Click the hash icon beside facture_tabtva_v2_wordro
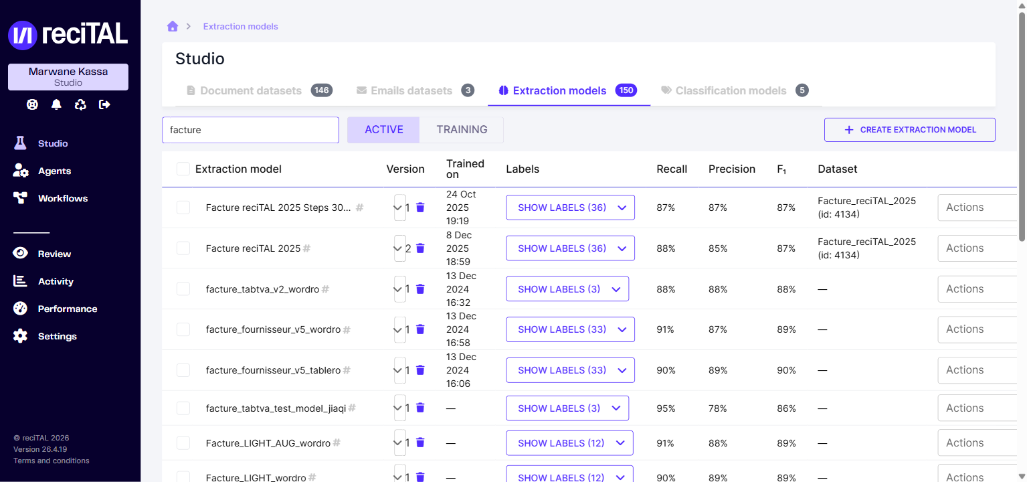Image resolution: width=1027 pixels, height=482 pixels. point(325,289)
